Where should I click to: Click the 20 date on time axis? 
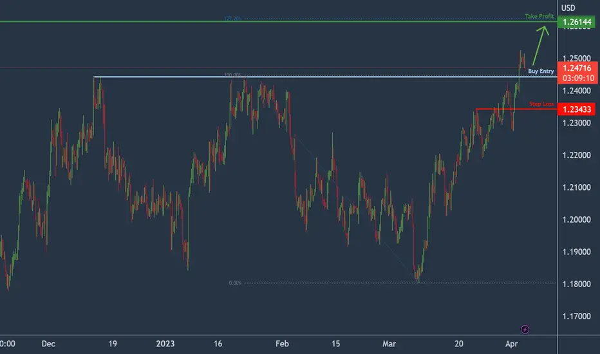point(459,344)
